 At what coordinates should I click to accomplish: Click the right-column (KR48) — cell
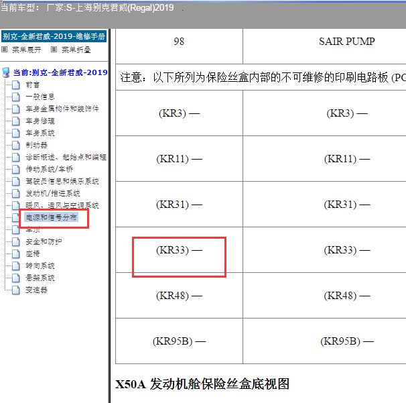[x=324, y=296]
